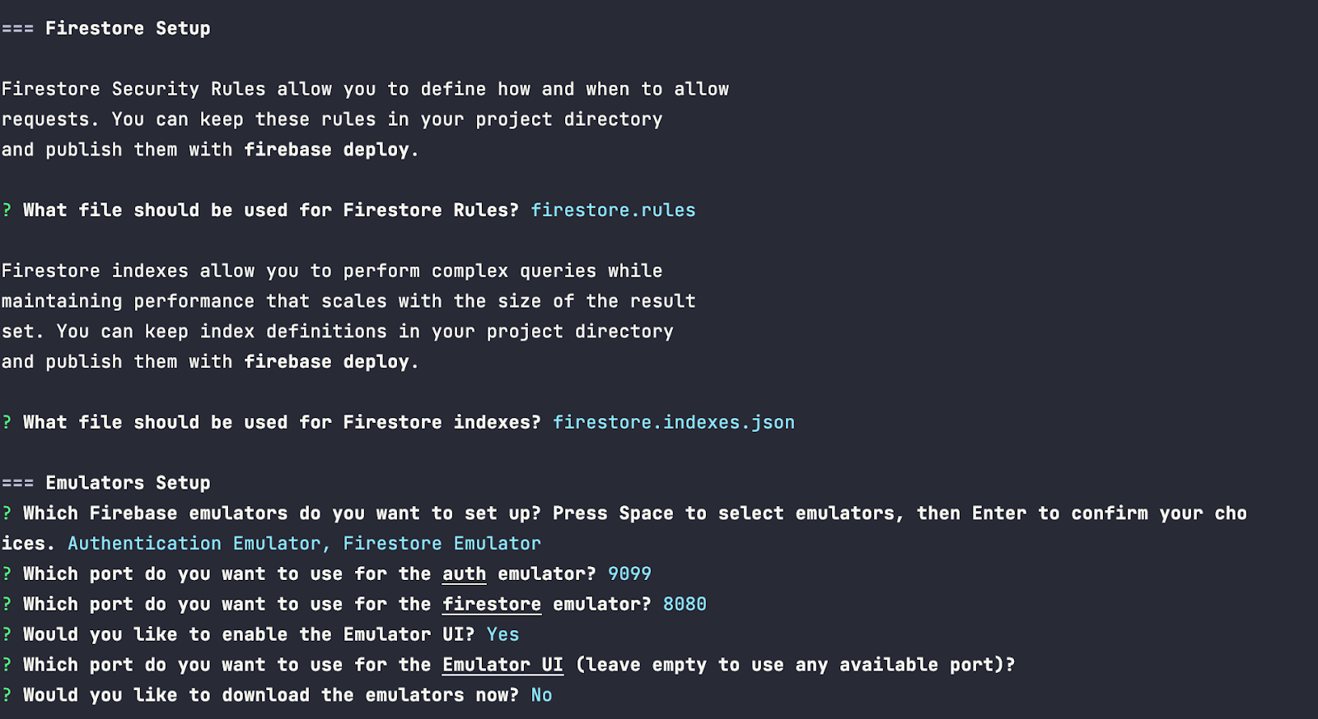Click the 'Emulators Setup' section heading
This screenshot has height=719, width=1318.
point(128,483)
